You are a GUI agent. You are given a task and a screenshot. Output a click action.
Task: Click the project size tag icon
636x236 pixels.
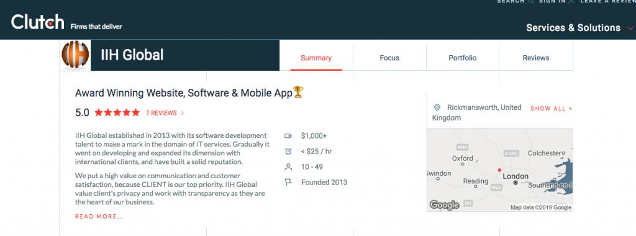[x=288, y=136]
